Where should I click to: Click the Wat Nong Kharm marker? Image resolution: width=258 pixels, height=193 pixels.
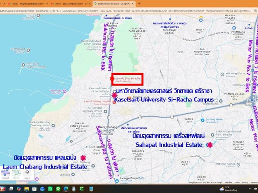222,74
